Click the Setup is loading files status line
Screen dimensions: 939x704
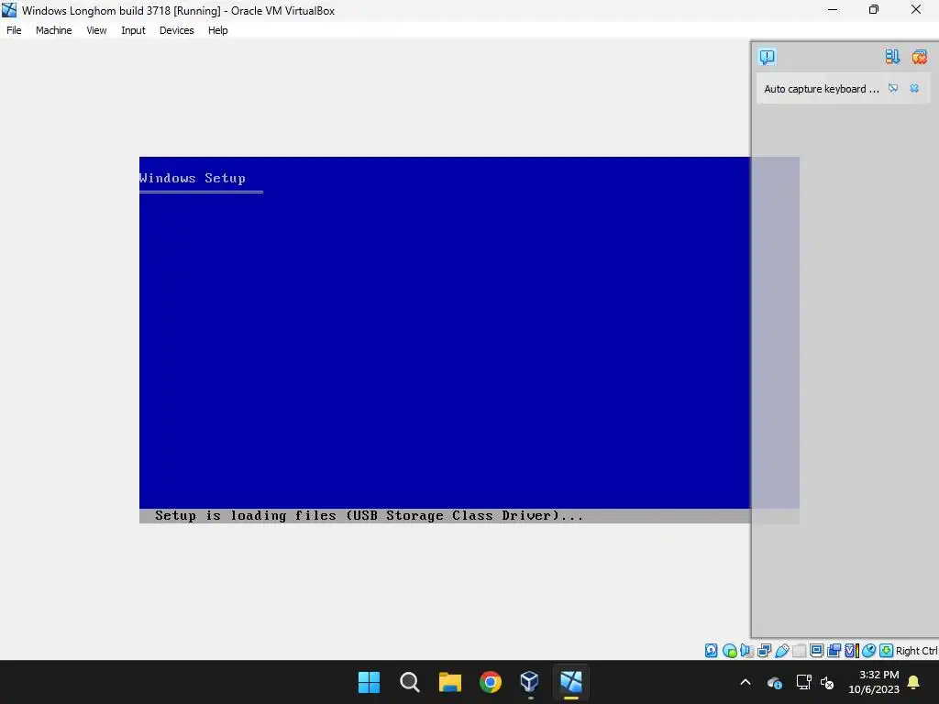click(x=369, y=515)
